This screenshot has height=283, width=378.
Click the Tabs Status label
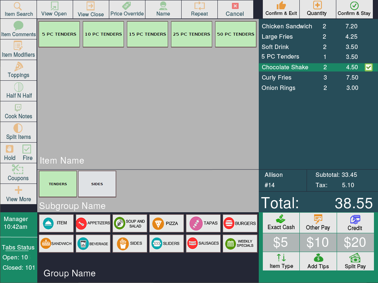(x=18, y=247)
